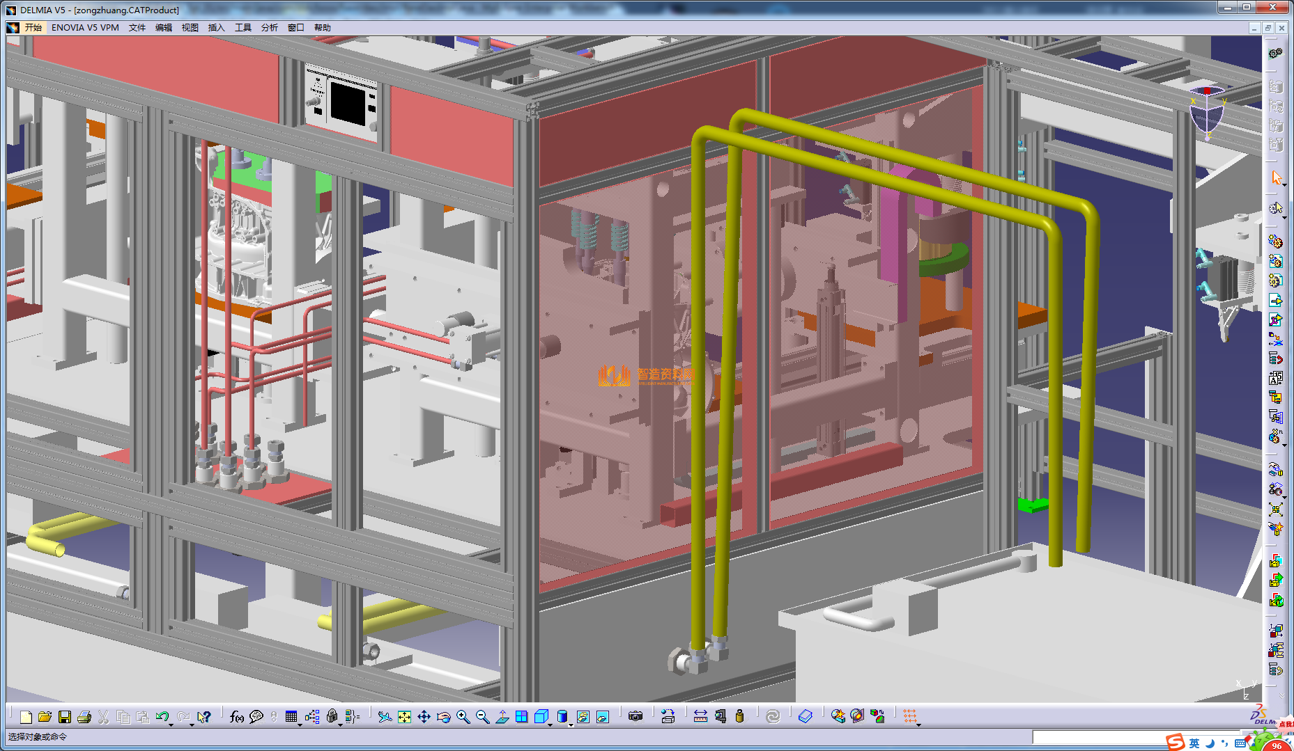Viewport: 1294px width, 751px height.
Task: Open the Measure Between ruler icon
Action: tap(700, 717)
